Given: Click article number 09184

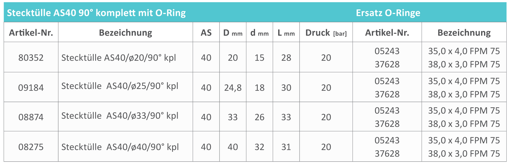Looking at the screenshot, I should (x=31, y=87).
